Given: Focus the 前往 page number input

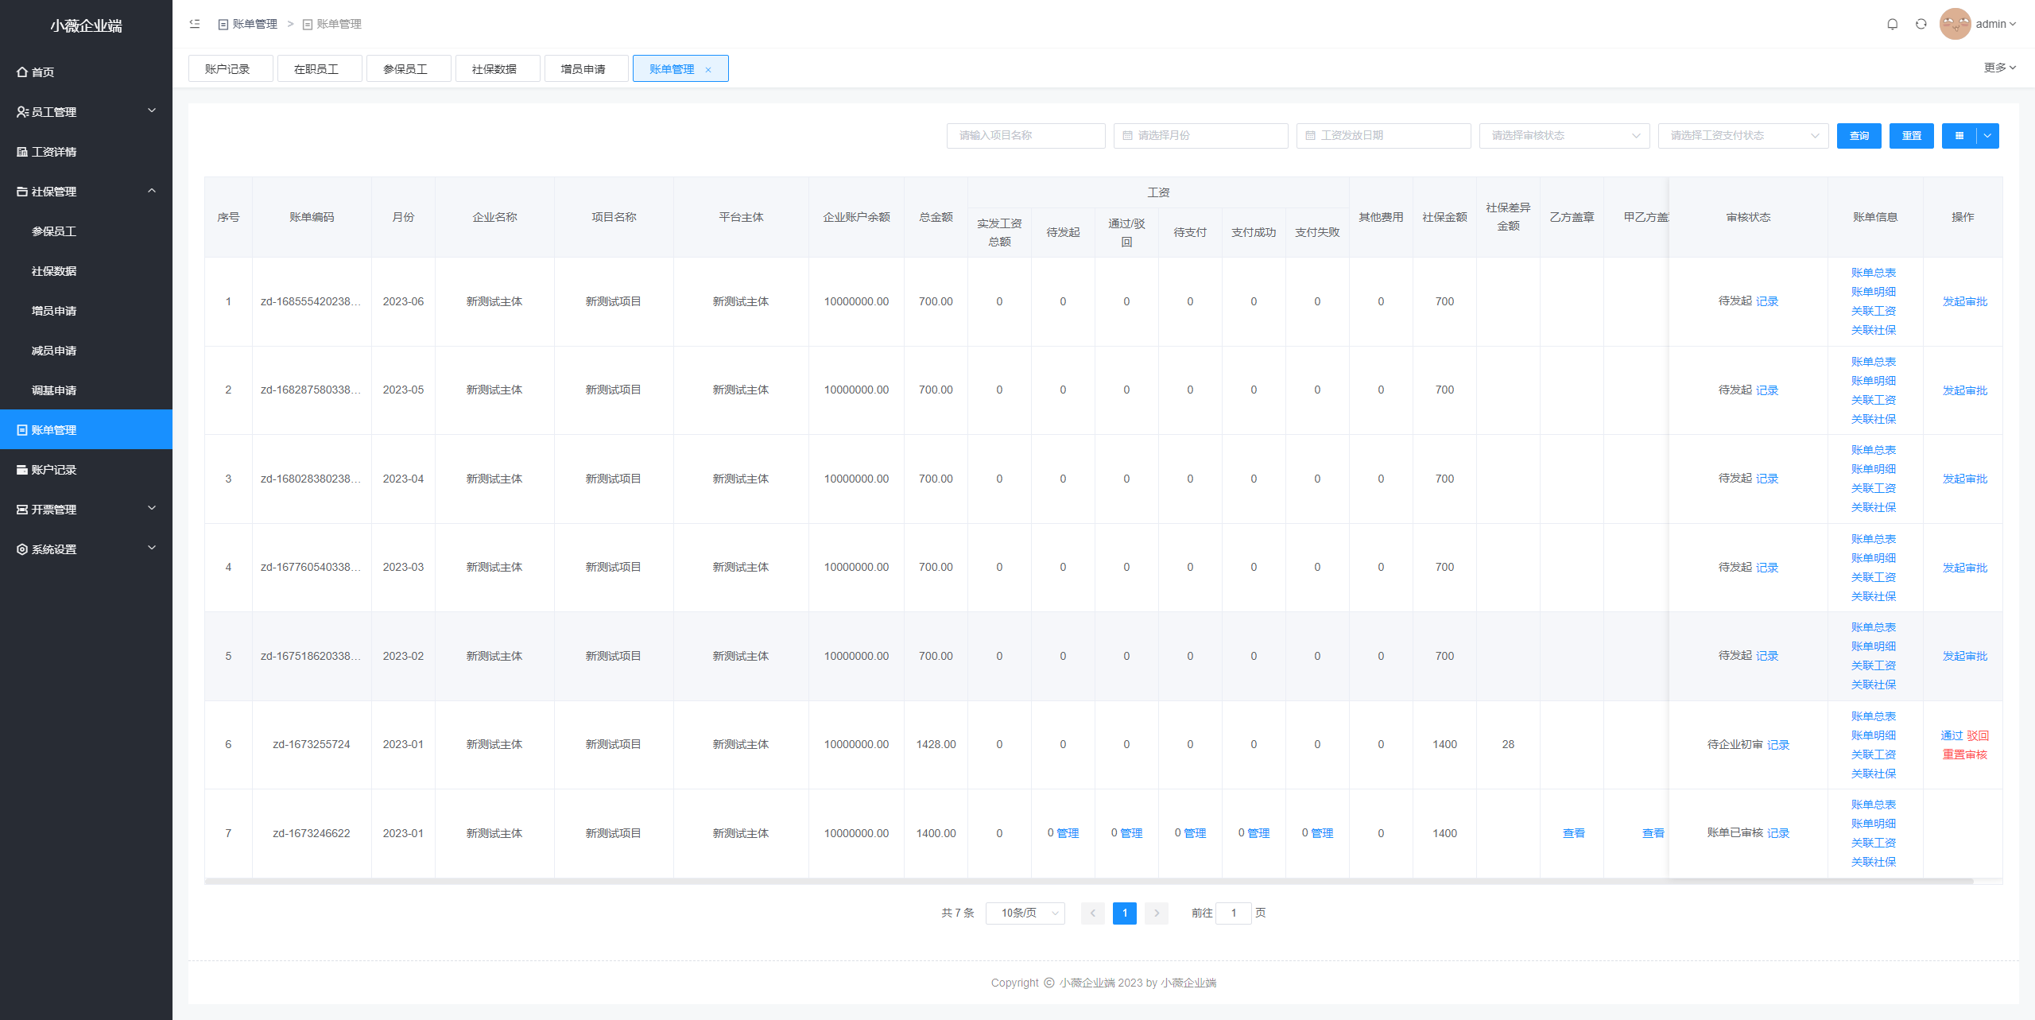Looking at the screenshot, I should 1234,913.
